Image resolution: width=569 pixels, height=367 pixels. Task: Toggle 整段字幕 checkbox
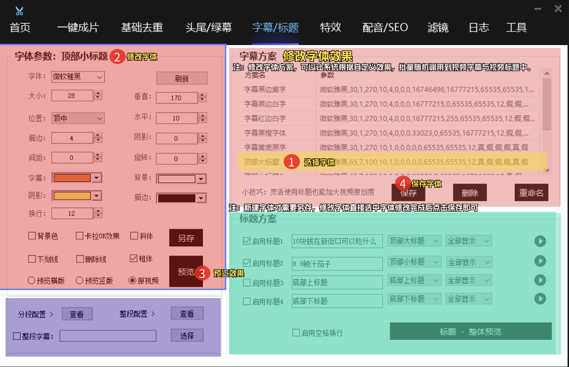[16, 336]
